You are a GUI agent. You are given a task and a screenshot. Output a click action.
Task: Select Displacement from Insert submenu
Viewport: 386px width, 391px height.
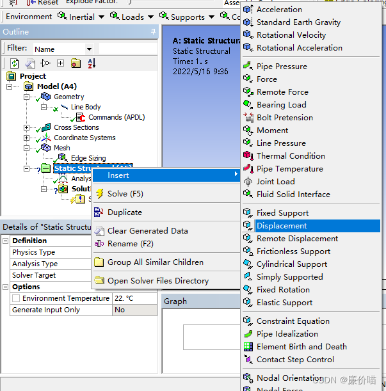(x=311, y=226)
